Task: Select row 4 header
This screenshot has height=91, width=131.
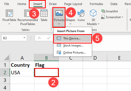Action: 5,87
